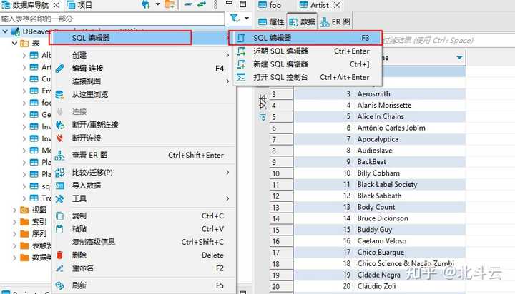
Task: Expand the Alb table node
Action: point(24,55)
